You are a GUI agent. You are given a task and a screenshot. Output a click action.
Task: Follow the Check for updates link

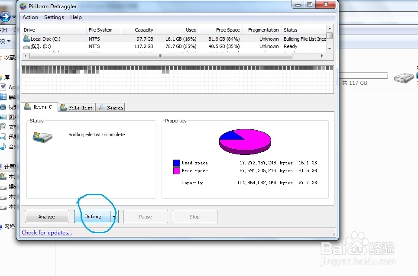pos(47,233)
